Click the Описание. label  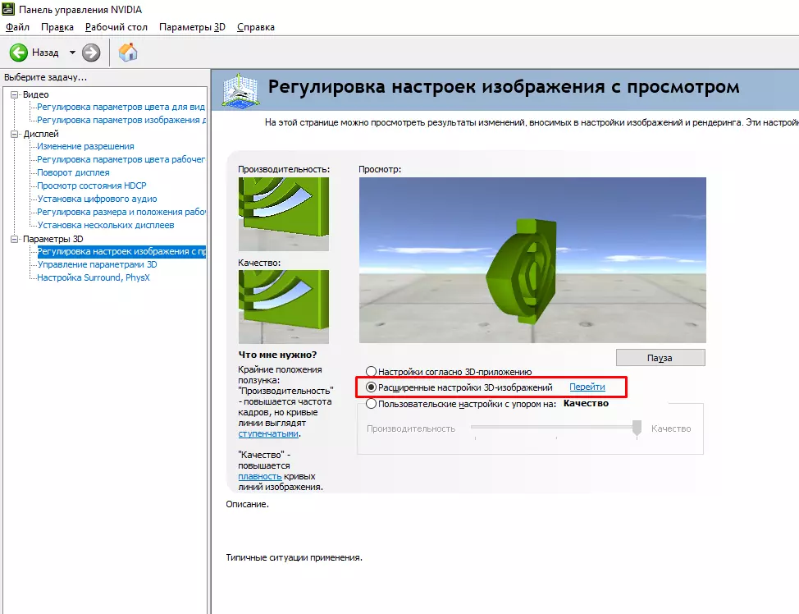pos(247,504)
